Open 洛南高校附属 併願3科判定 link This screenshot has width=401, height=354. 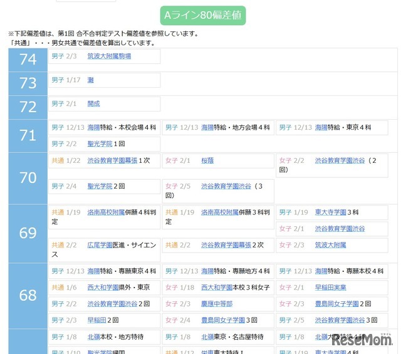click(220, 212)
